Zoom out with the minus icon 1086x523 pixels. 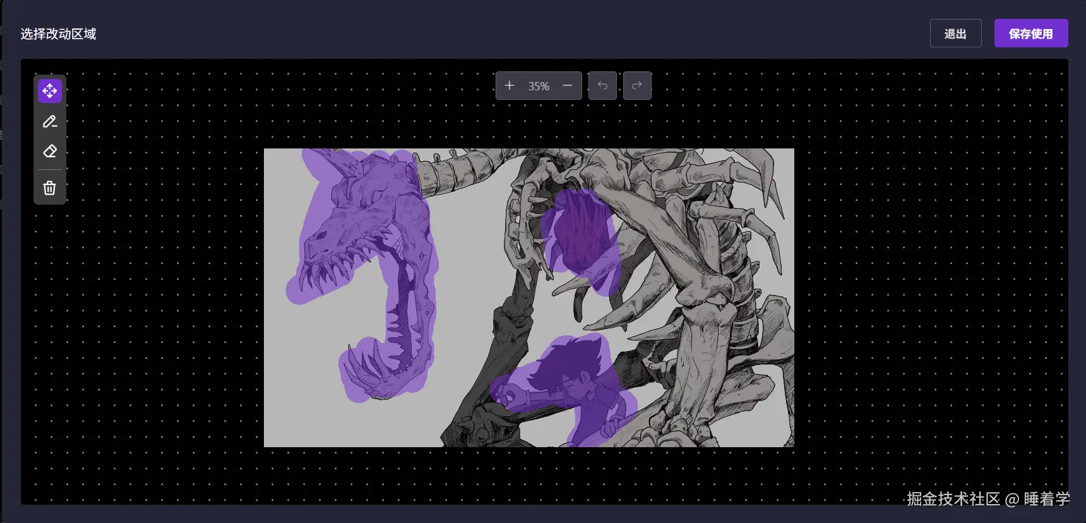click(x=568, y=85)
